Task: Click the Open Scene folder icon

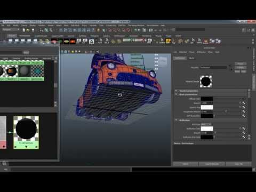Action: tap(28, 30)
